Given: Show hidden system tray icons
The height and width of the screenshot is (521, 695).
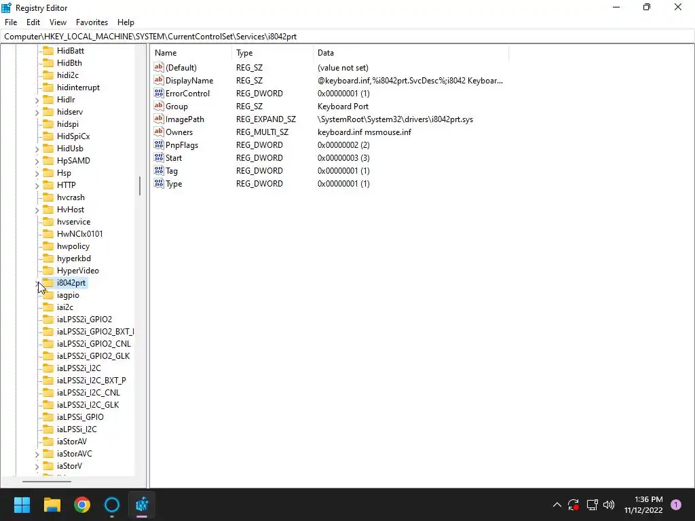Looking at the screenshot, I should (x=557, y=505).
